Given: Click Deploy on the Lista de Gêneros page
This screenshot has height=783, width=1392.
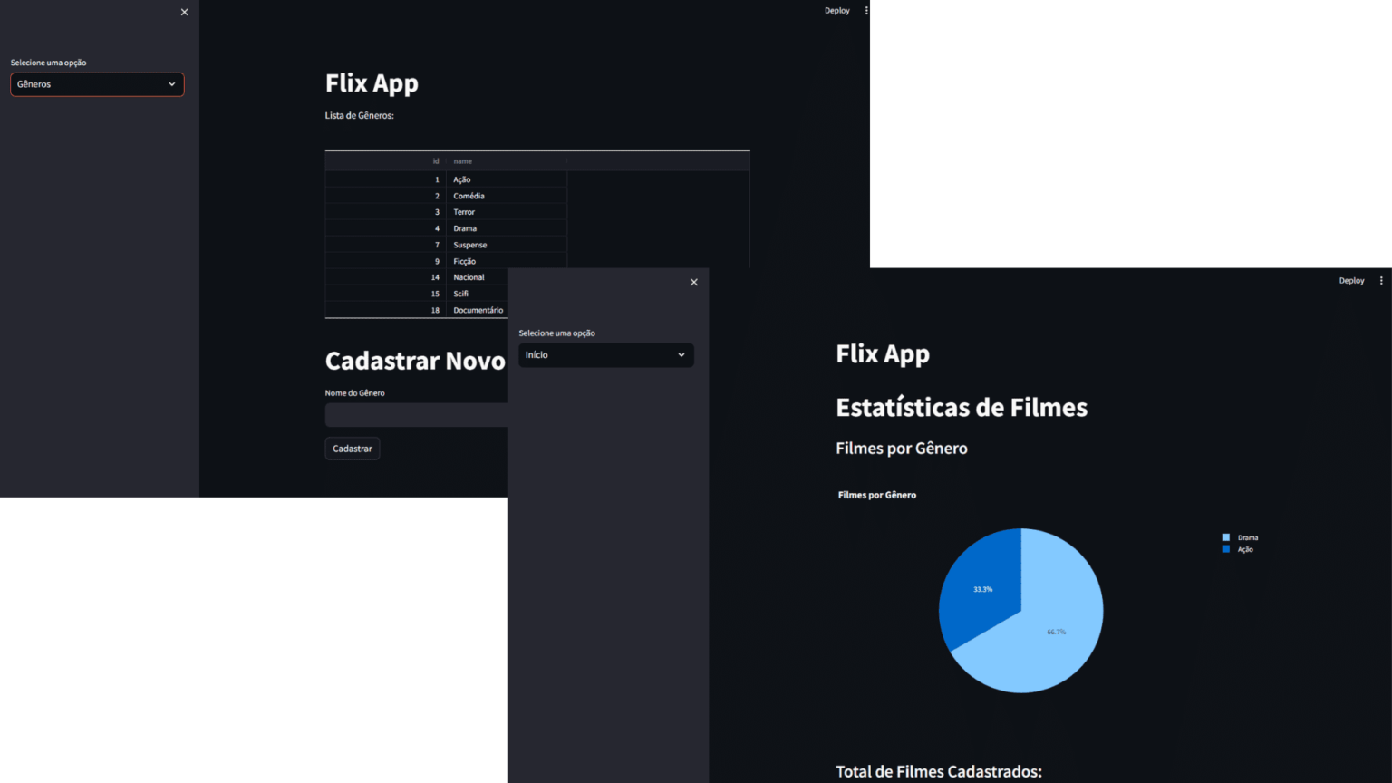Looking at the screenshot, I should [836, 11].
